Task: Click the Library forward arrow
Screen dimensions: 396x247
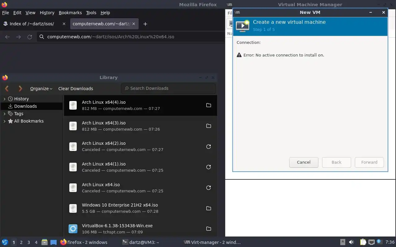Action: (x=20, y=89)
